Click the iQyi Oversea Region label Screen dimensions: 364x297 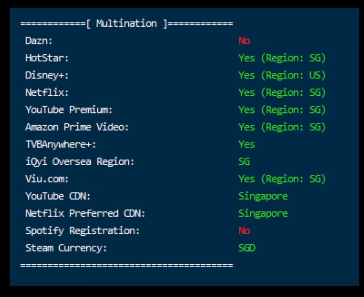[80, 162]
